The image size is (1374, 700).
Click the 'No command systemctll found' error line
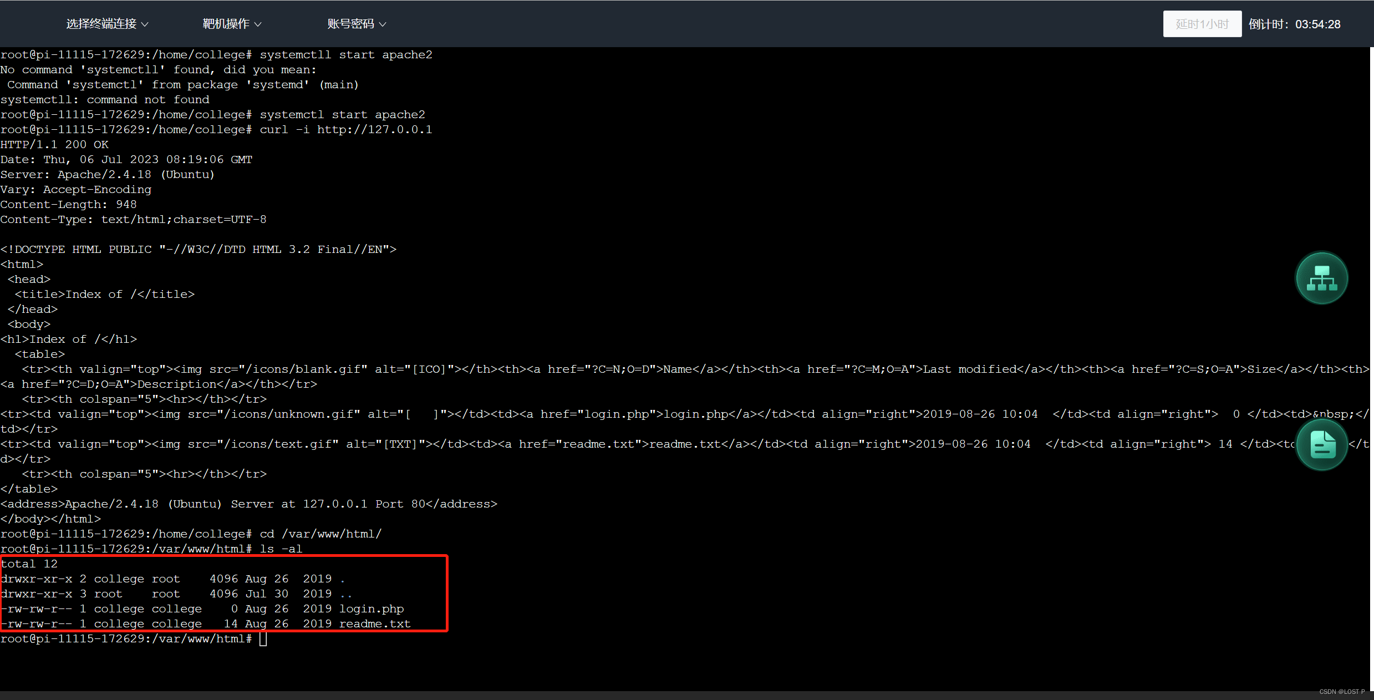(x=159, y=70)
